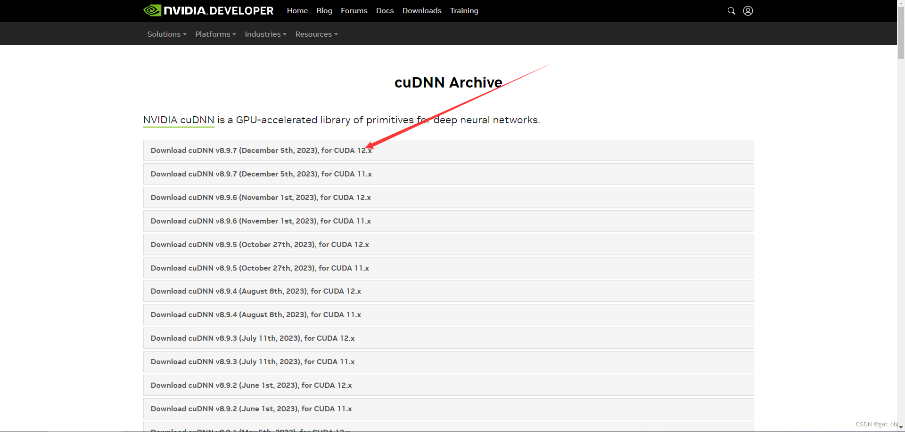This screenshot has height=432, width=905.
Task: Follow the NVIDIA cuDNN hyperlink
Action: (x=179, y=120)
